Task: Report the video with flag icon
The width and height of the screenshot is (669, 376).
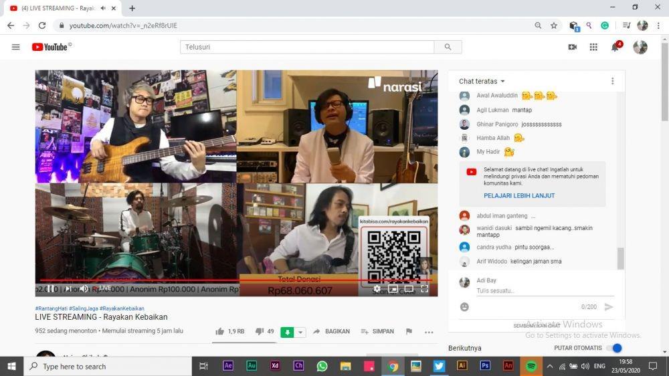Action: click(409, 331)
